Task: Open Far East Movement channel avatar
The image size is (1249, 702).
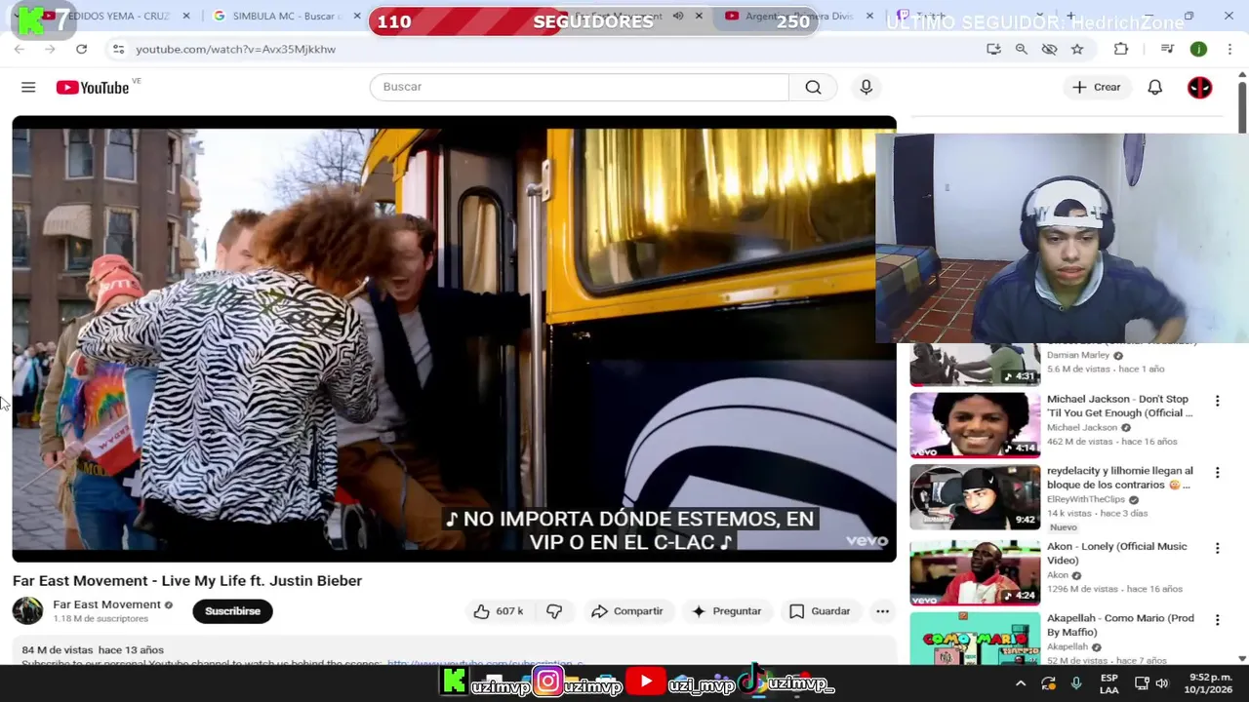Action: pyautogui.click(x=27, y=610)
